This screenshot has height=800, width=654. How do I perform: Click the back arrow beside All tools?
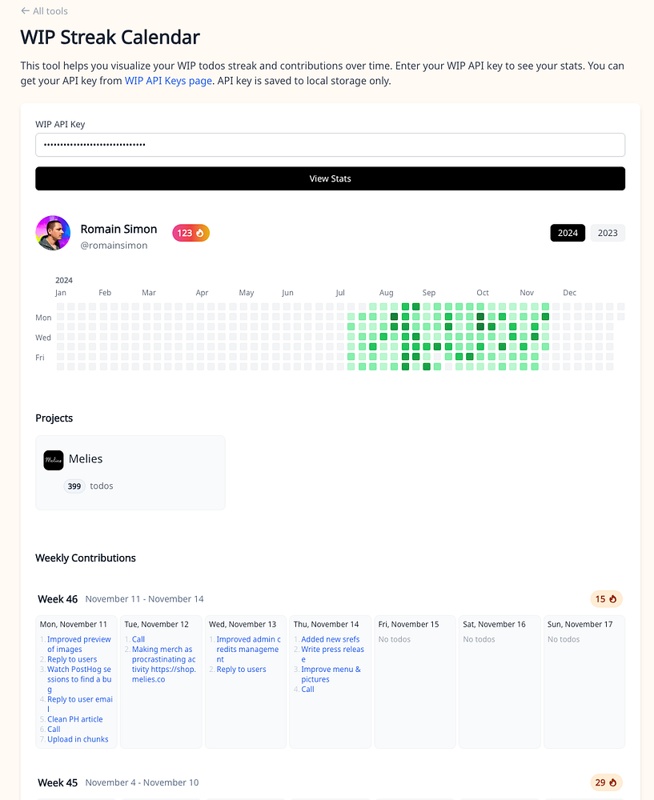pyautogui.click(x=25, y=11)
